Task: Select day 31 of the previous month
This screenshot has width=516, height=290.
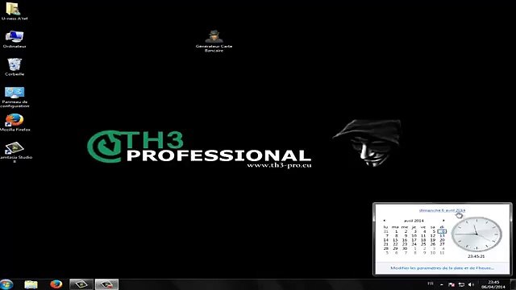Action: [386, 231]
